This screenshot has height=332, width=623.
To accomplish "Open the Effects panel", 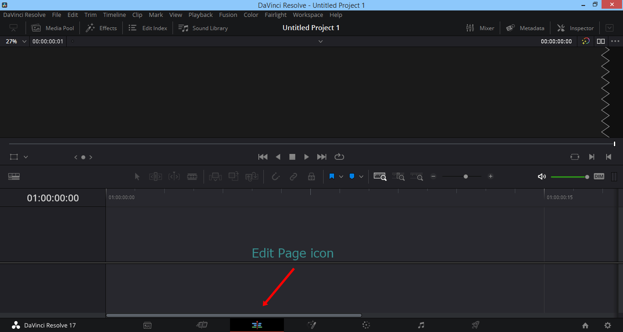I will (x=101, y=28).
